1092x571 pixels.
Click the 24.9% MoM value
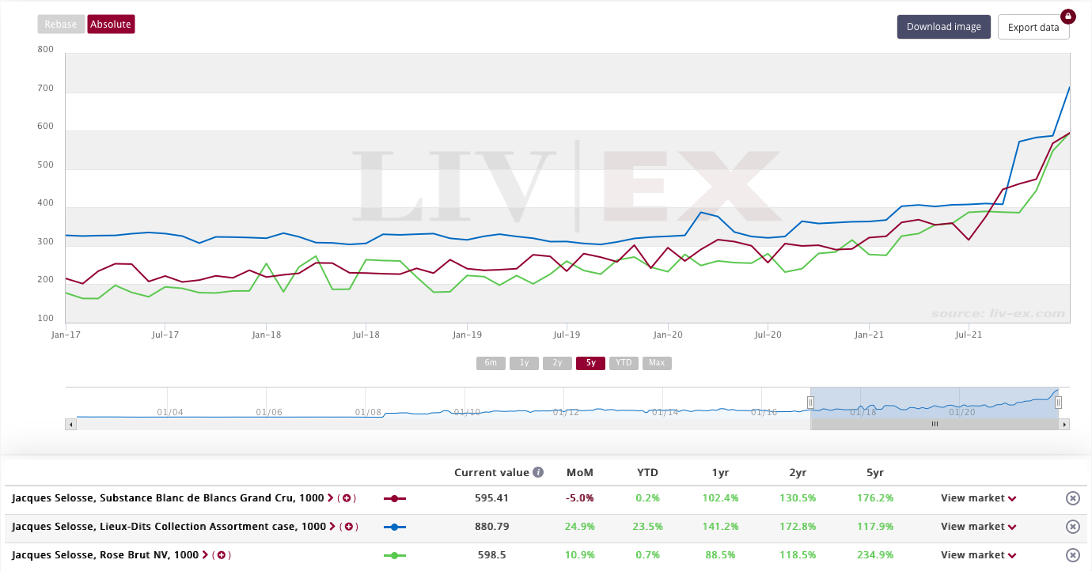pyautogui.click(x=580, y=527)
